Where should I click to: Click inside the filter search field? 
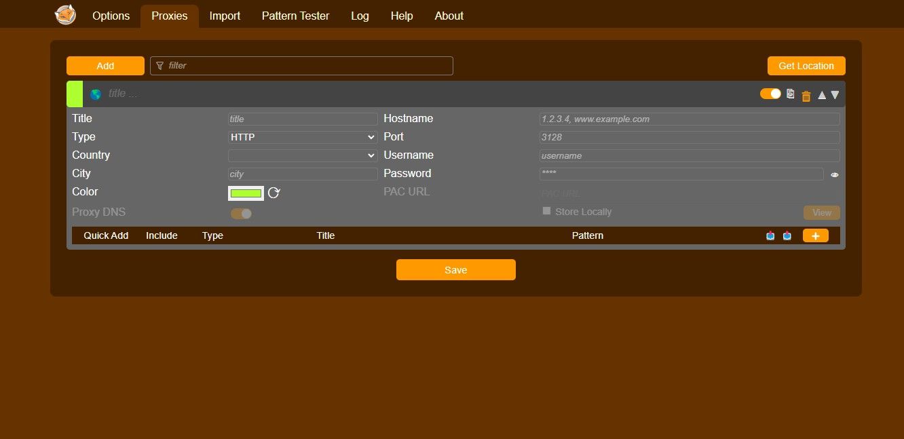(301, 65)
